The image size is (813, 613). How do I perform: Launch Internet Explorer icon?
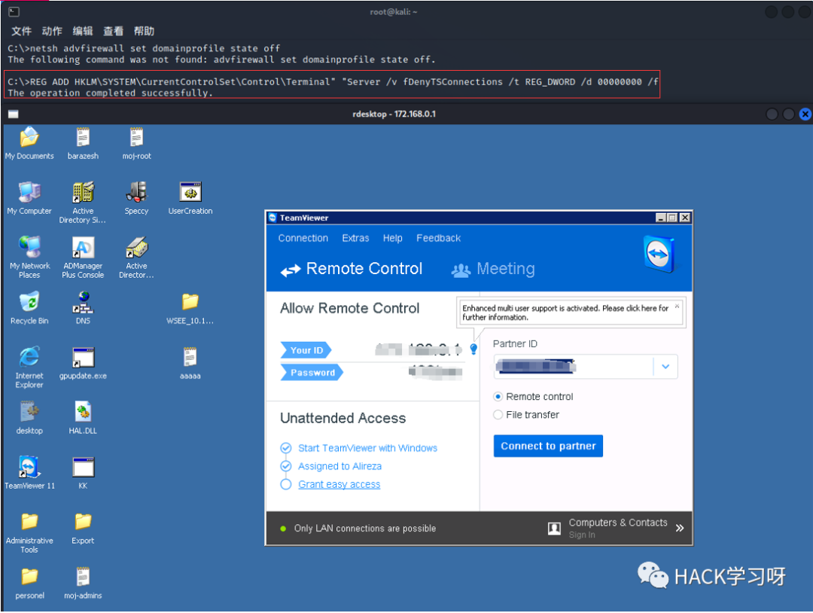pos(29,357)
